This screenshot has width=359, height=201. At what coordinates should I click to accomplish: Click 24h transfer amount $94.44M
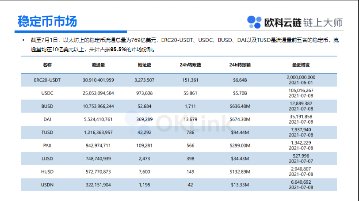pyautogui.click(x=240, y=133)
